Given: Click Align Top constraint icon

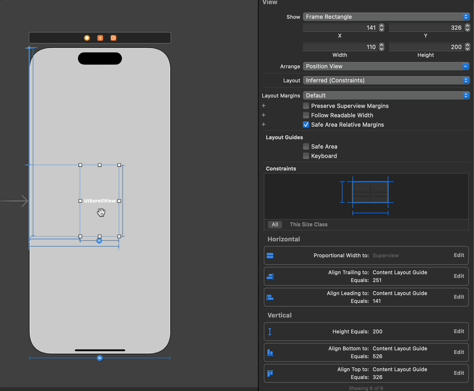Looking at the screenshot, I should point(270,373).
